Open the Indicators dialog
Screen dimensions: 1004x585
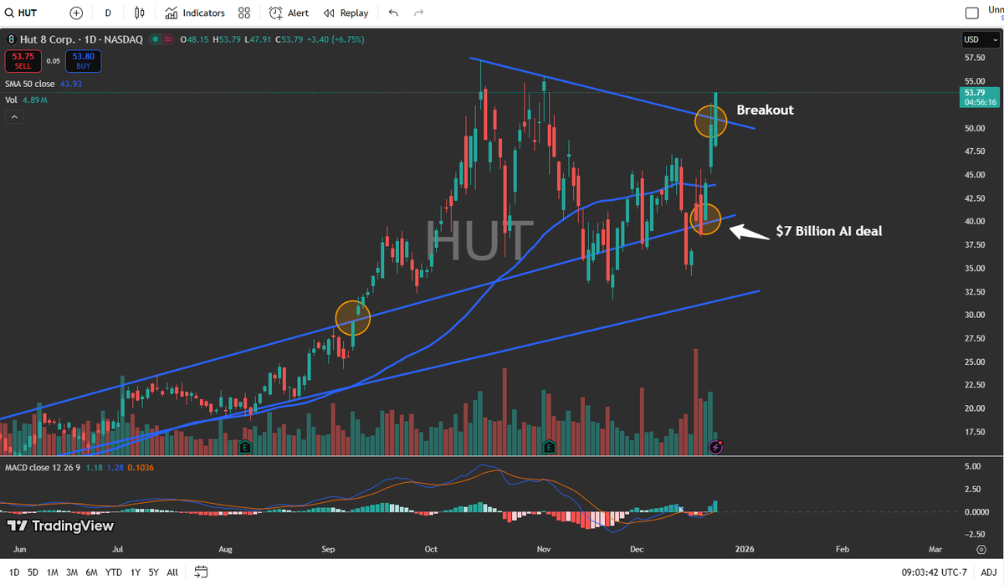[195, 13]
